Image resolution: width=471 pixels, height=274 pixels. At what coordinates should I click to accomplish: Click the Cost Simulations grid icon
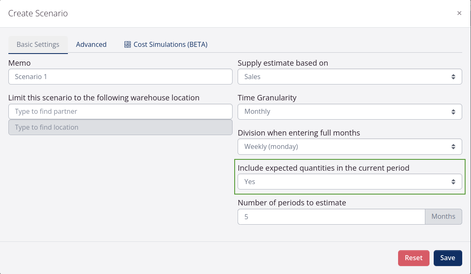[127, 44]
